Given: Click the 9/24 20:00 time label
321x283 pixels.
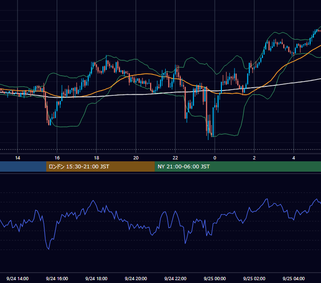Looking at the screenshot, I should tap(136, 278).
